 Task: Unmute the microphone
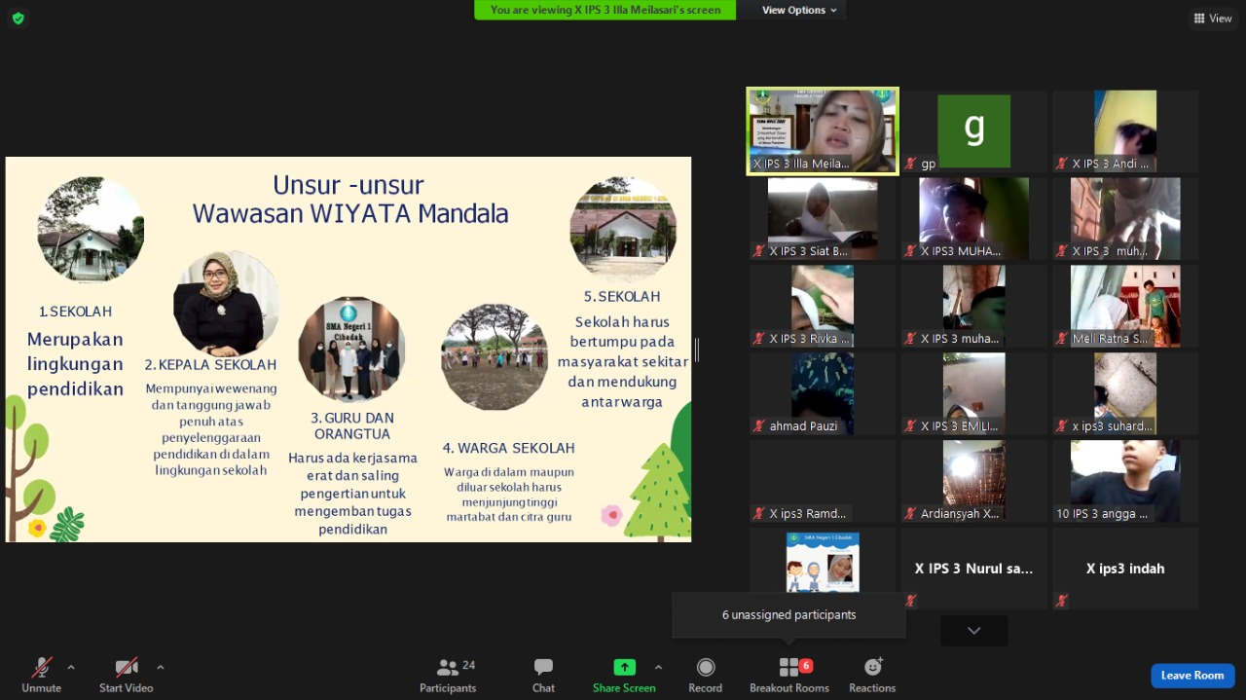tap(41, 675)
